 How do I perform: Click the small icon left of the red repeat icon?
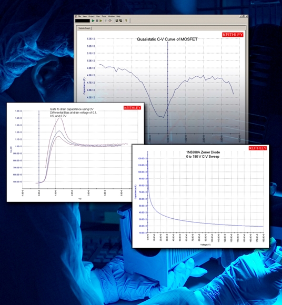coord(106,21)
